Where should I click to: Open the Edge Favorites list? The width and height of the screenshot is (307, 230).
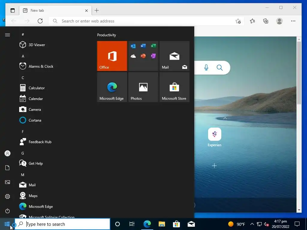(252, 21)
